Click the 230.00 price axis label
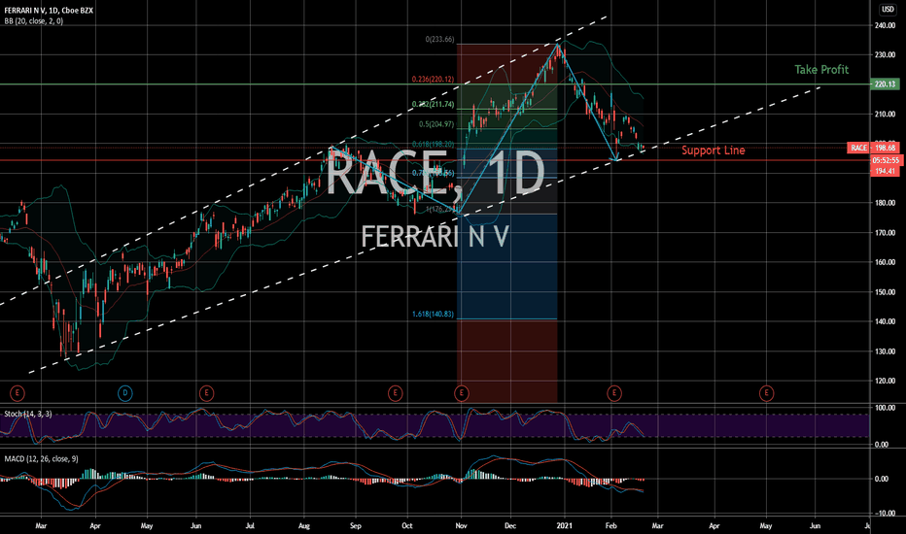Screen dimensions: 906x534 click(886, 54)
